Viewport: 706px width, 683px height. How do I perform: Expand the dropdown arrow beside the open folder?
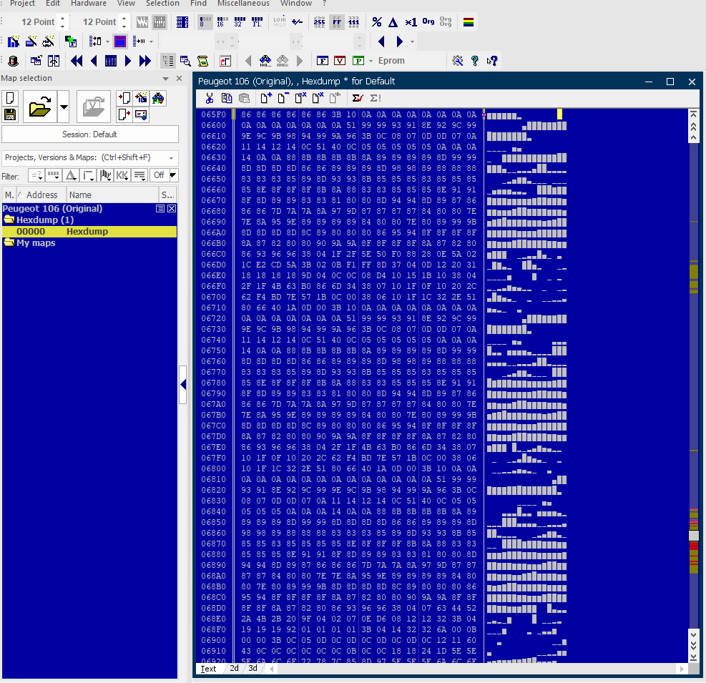point(64,107)
